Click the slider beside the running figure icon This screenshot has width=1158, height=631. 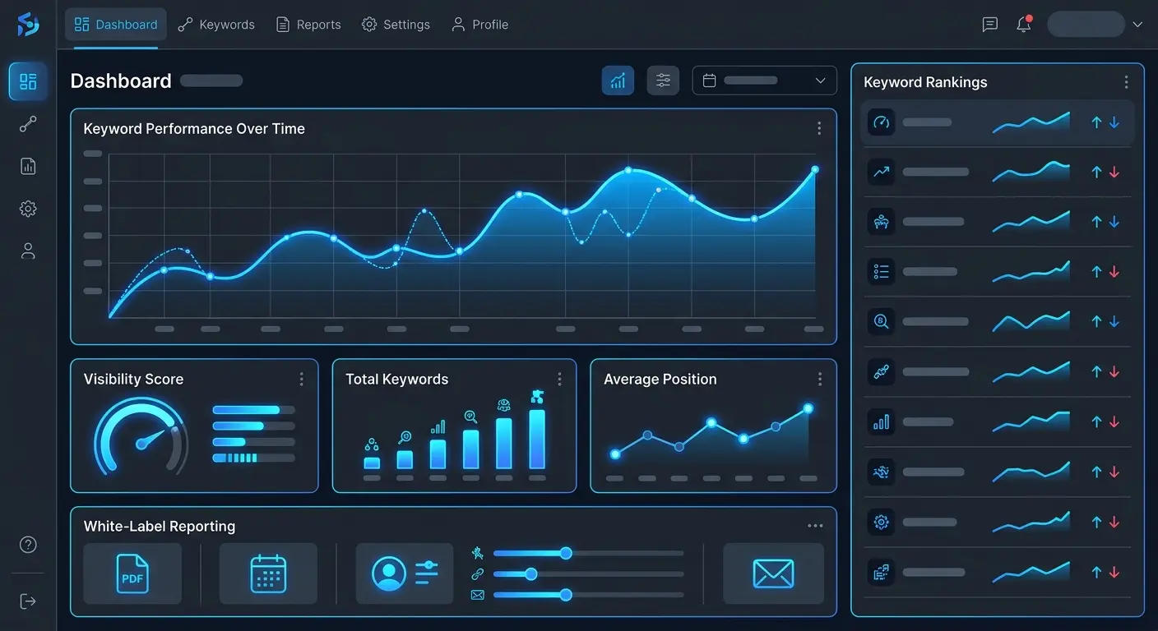[x=588, y=553]
